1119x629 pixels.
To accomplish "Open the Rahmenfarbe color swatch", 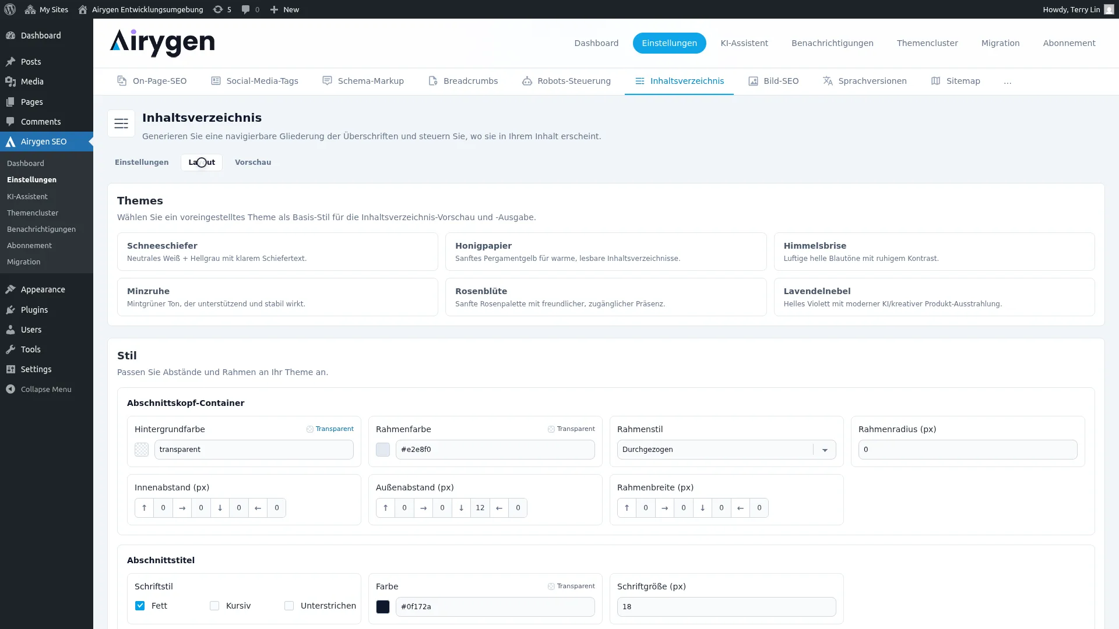I will tap(383, 450).
